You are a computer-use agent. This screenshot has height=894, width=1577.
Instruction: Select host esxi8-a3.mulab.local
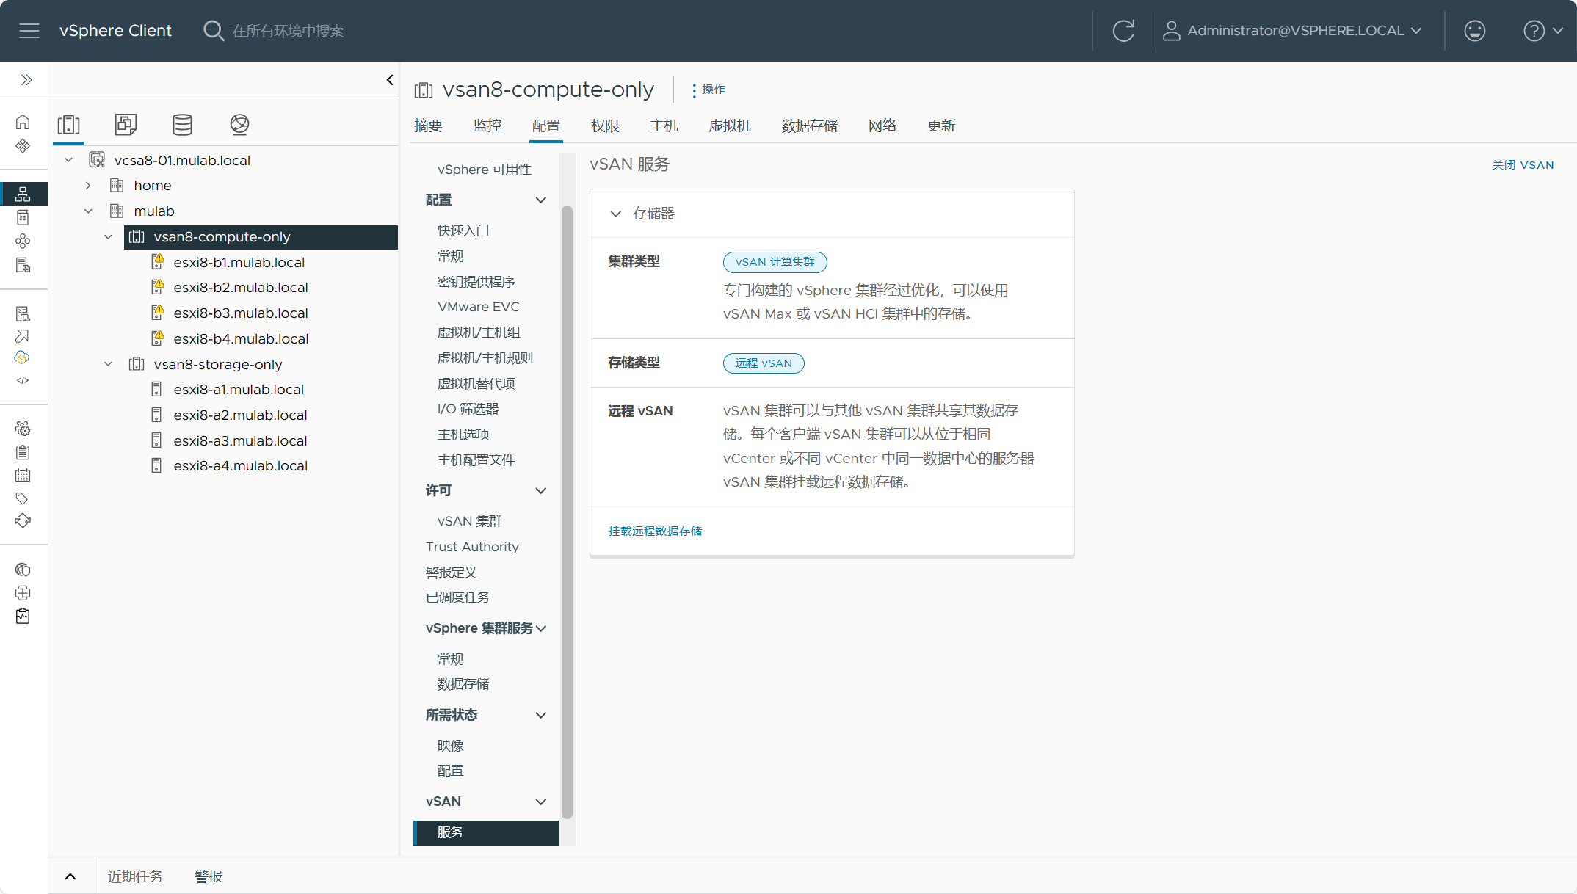pos(240,440)
